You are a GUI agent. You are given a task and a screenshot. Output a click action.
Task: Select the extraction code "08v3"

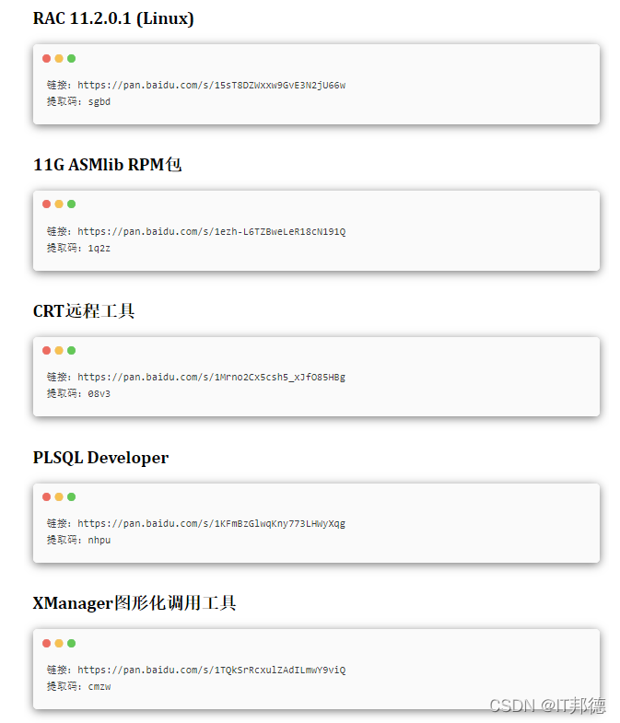click(x=99, y=394)
